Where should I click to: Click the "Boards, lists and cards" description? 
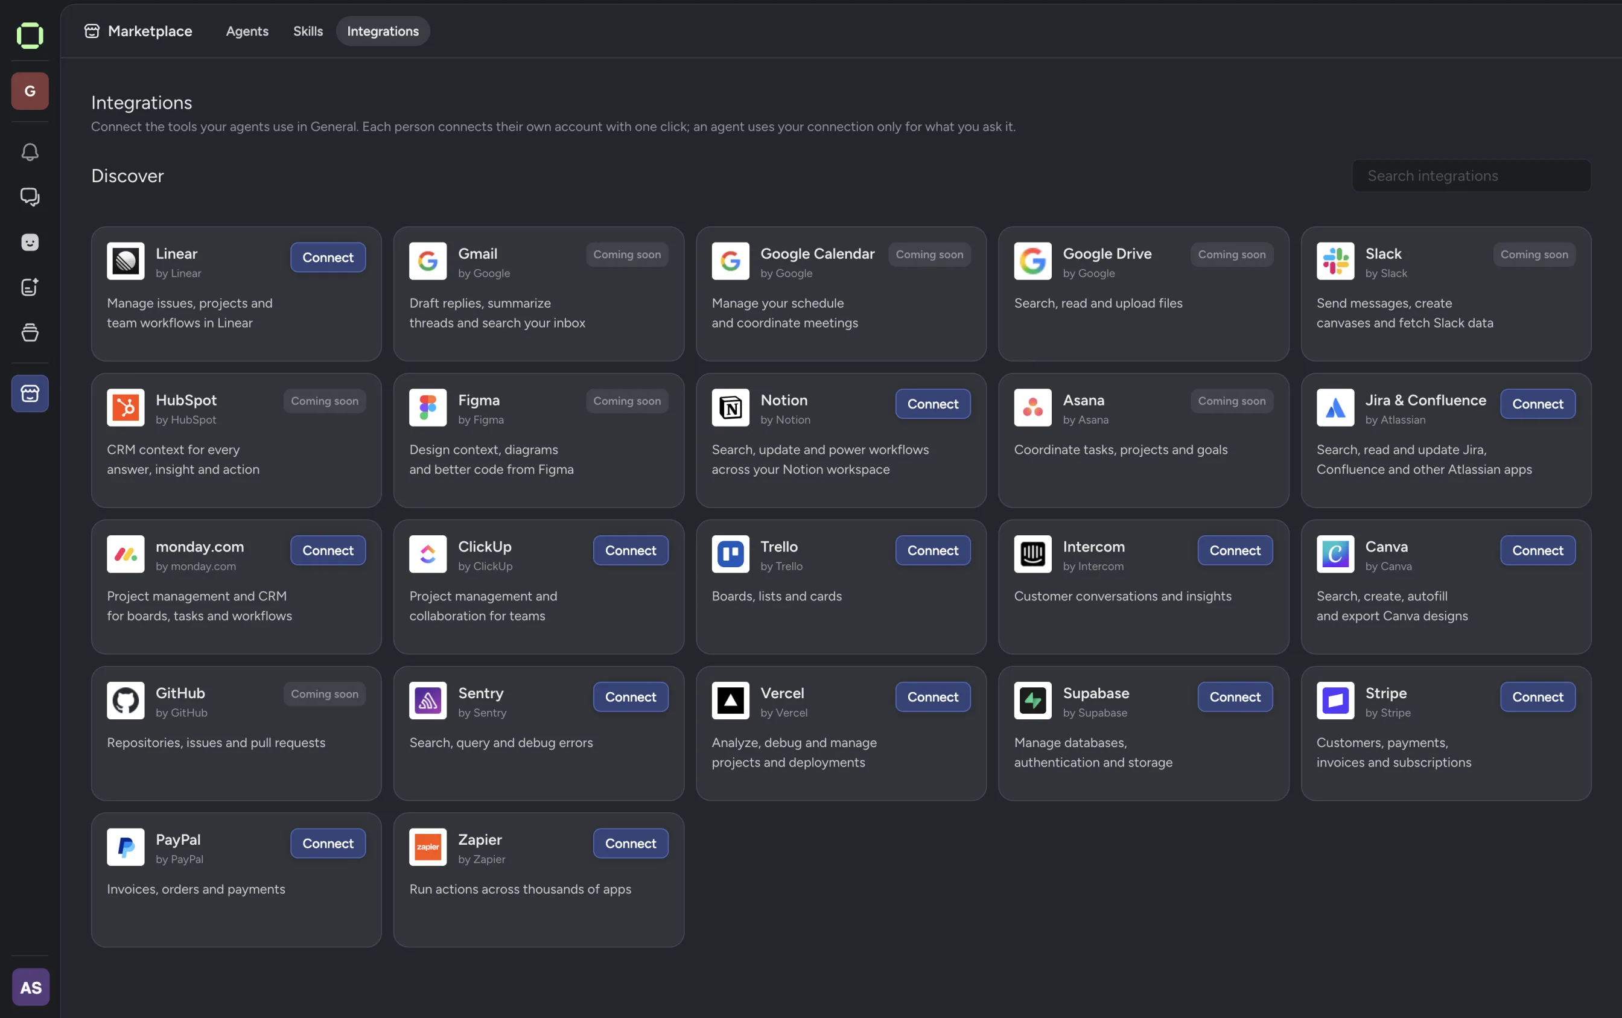[777, 596]
